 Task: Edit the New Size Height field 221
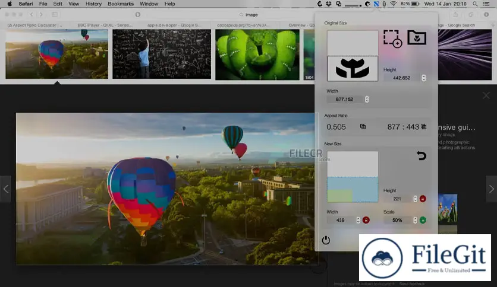[x=398, y=199]
